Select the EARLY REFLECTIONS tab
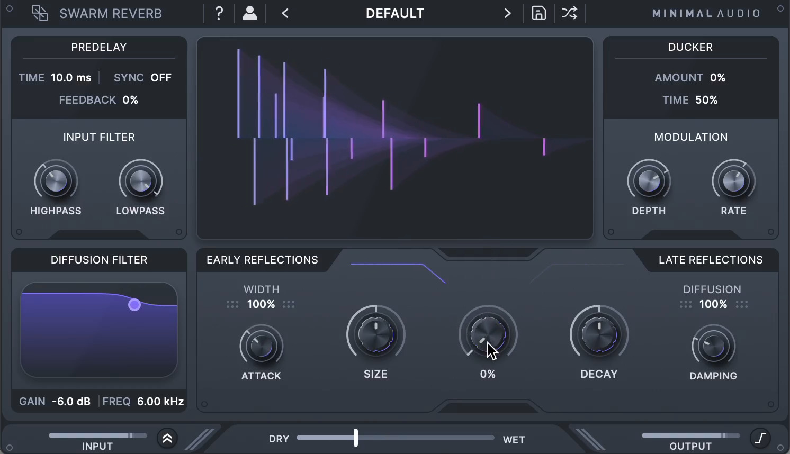Screen dimensions: 790x454 pyautogui.click(x=262, y=260)
